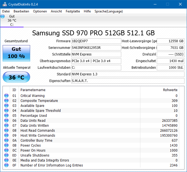Click status orb for Power Cycles row
187x172 pixels.
(x=6, y=145)
